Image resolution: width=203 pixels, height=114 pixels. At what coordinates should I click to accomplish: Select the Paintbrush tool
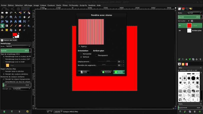point(15,26)
